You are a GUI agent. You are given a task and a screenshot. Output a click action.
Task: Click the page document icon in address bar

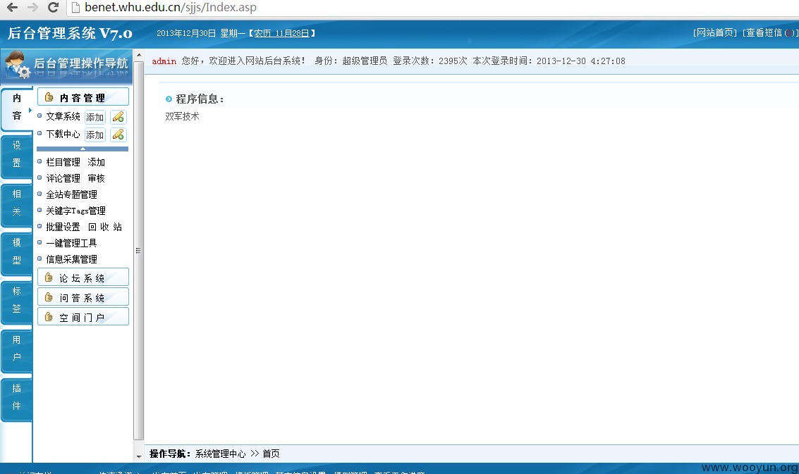pyautogui.click(x=75, y=7)
